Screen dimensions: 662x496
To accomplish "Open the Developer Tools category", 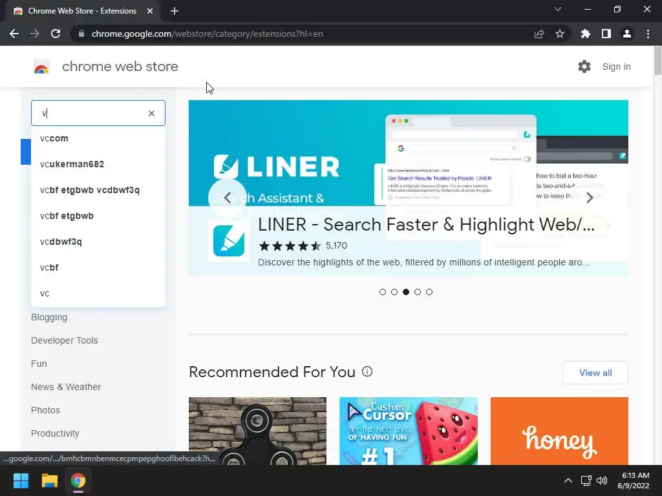I will click(64, 340).
